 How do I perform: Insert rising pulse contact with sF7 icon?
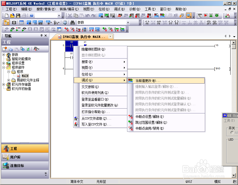(209, 23)
